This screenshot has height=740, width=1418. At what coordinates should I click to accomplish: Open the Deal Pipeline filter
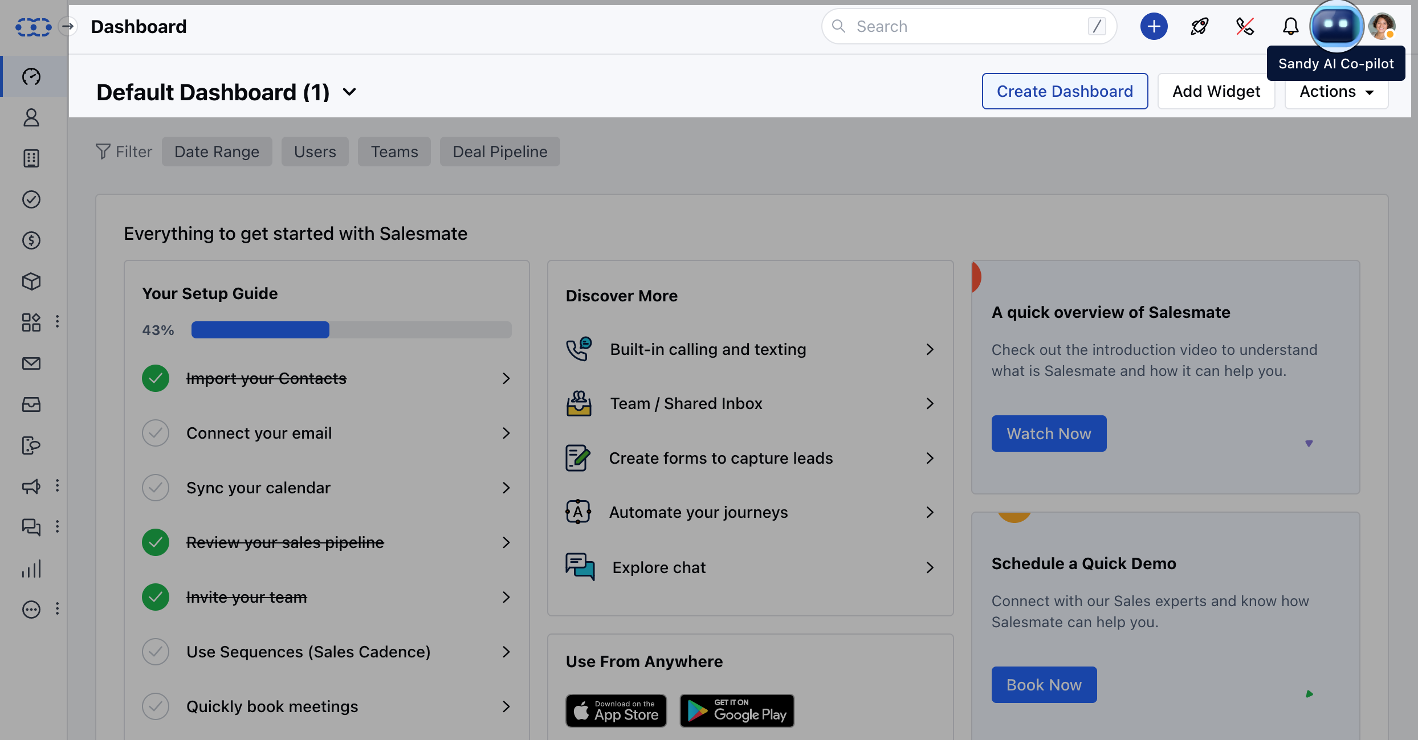click(x=500, y=152)
